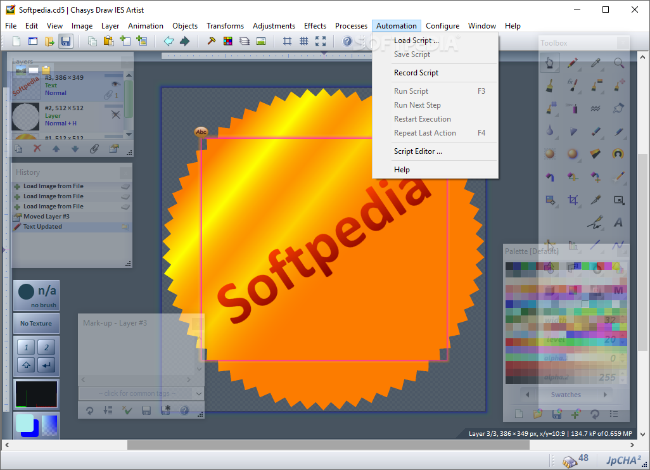Click the paperclip attach icon below layers list
The height and width of the screenshot is (470, 650).
click(x=94, y=148)
